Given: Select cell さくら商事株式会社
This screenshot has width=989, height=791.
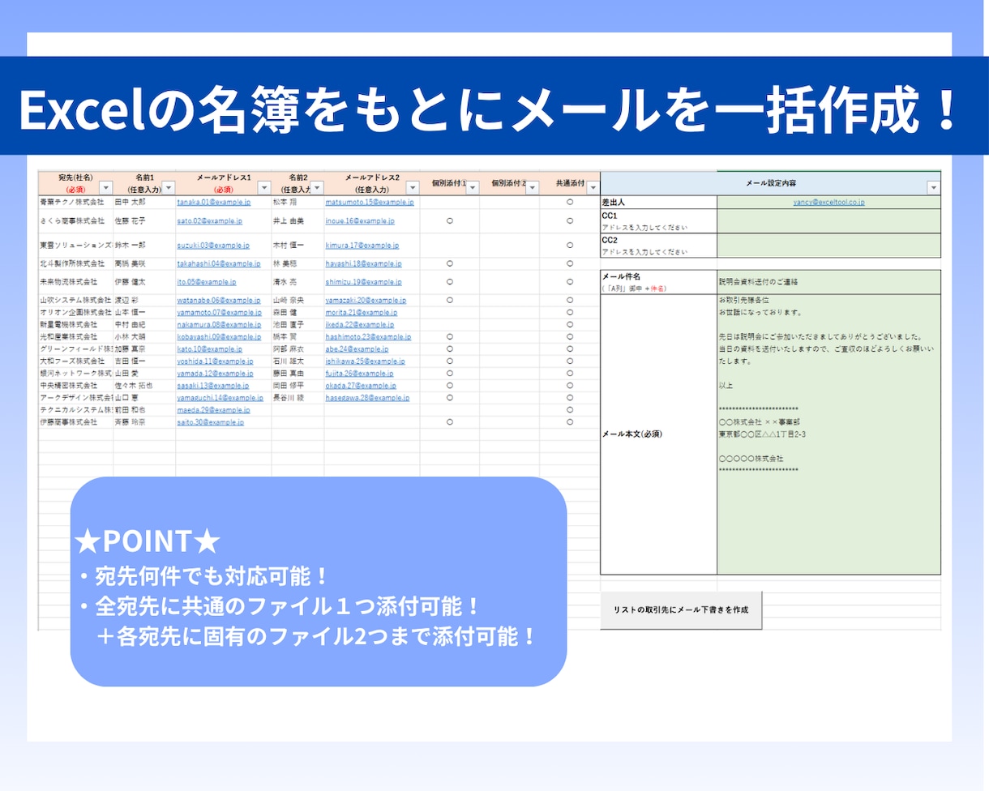Looking at the screenshot, I should pos(75,220).
